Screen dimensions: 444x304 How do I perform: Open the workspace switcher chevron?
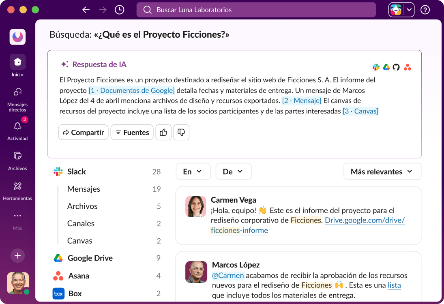pyautogui.click(x=409, y=9)
